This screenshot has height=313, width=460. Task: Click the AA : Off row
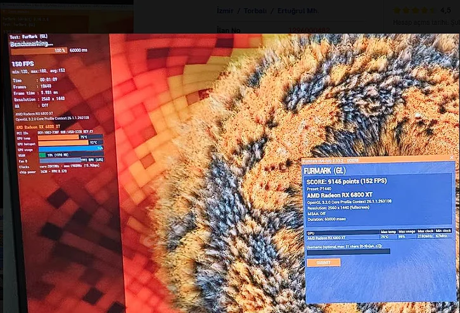pyautogui.click(x=32, y=106)
